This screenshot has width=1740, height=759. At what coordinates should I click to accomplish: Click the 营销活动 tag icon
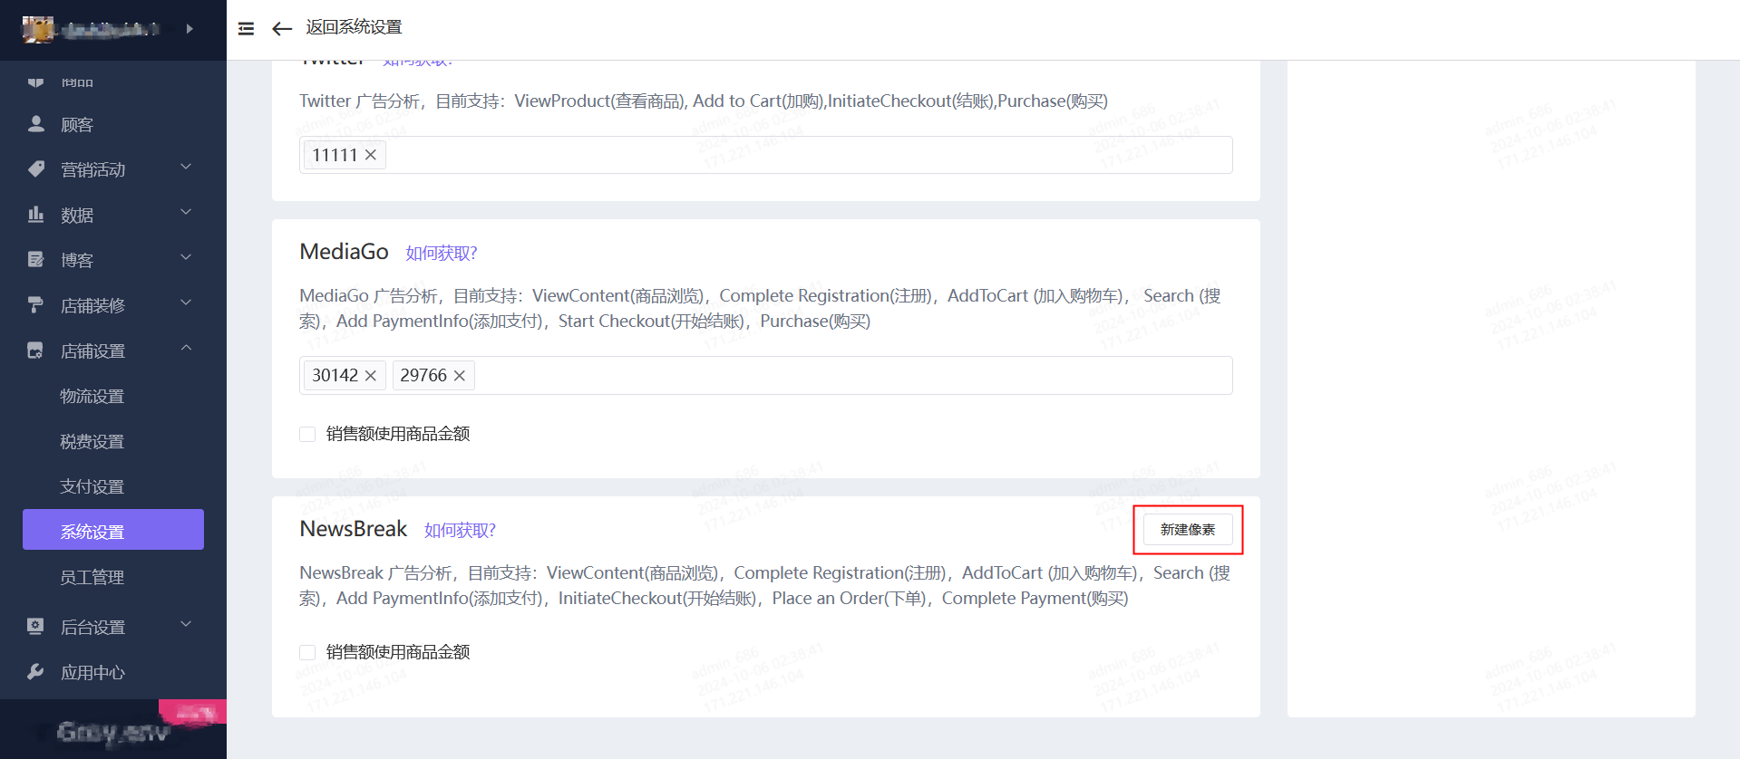36,169
